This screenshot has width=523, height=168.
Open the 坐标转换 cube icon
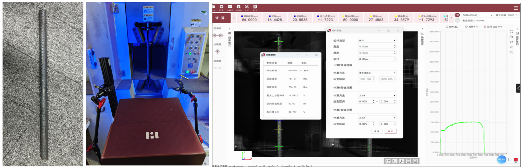point(238,7)
